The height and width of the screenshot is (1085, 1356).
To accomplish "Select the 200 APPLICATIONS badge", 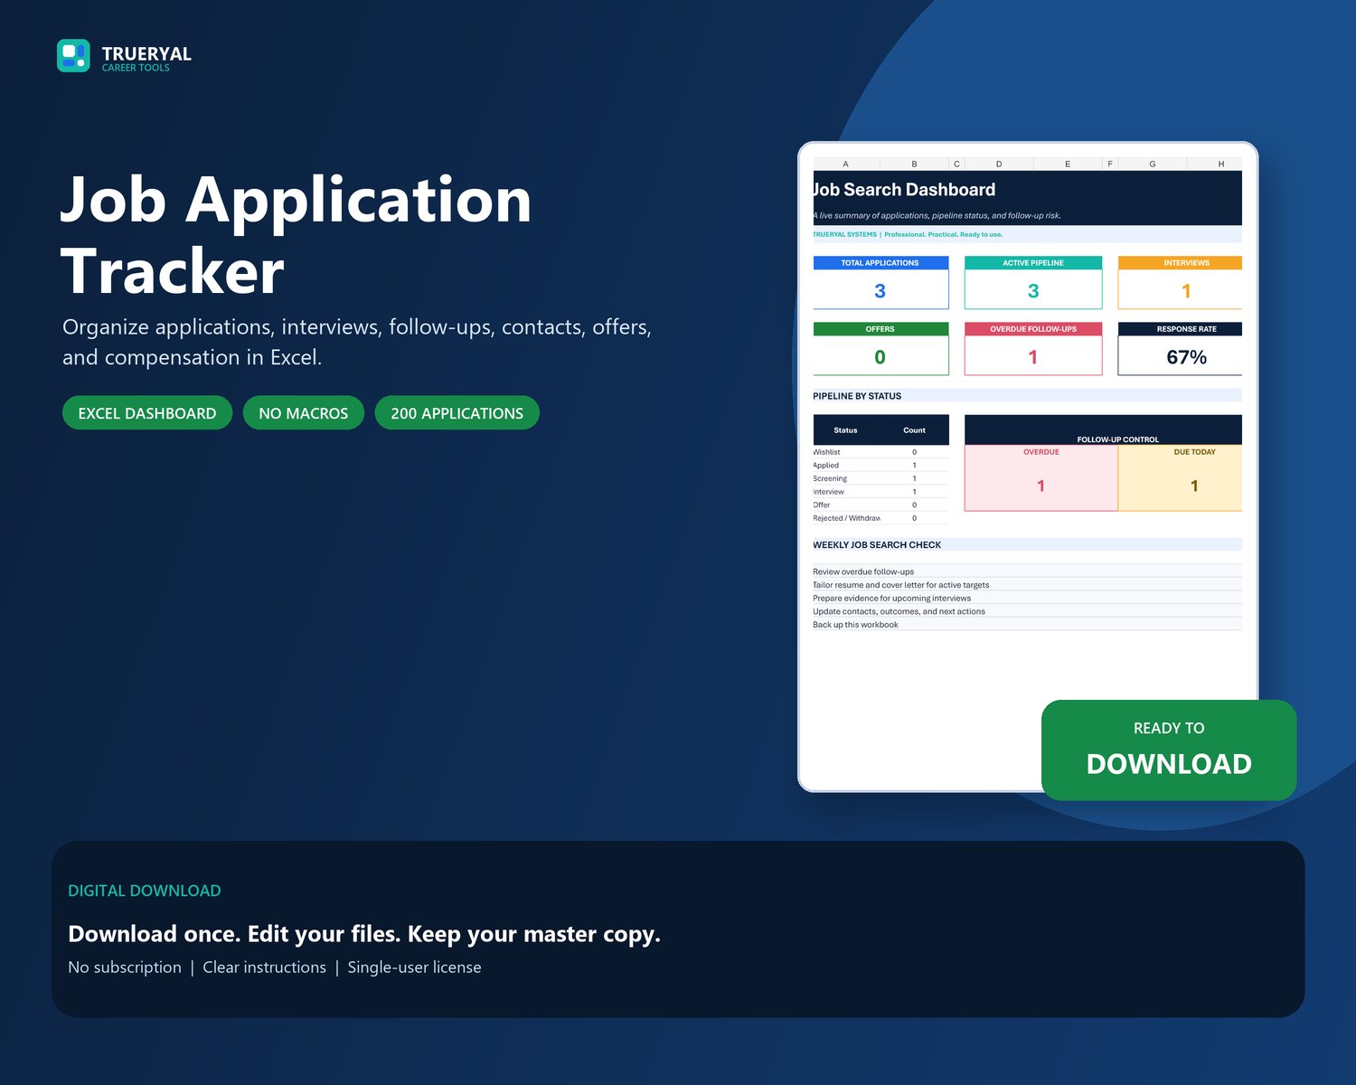I will (457, 413).
